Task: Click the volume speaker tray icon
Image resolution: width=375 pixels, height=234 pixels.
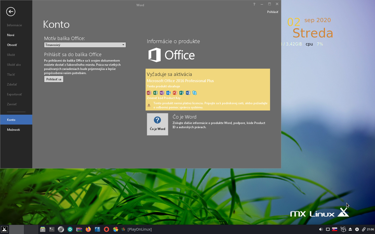Action: point(321,229)
